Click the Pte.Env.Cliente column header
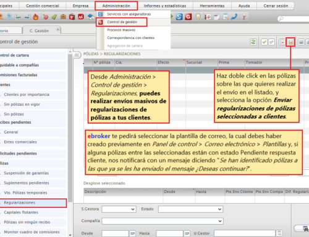Image resolution: width=309 pixels, height=237 pixels. click(x=240, y=192)
